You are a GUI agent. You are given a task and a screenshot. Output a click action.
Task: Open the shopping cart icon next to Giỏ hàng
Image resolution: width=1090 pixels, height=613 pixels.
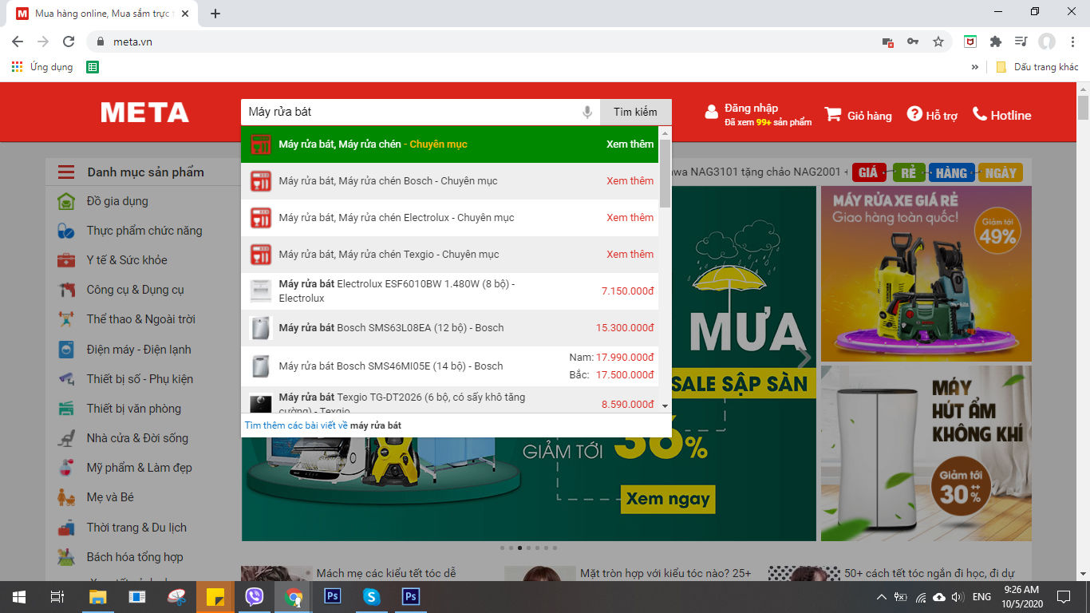[833, 114]
